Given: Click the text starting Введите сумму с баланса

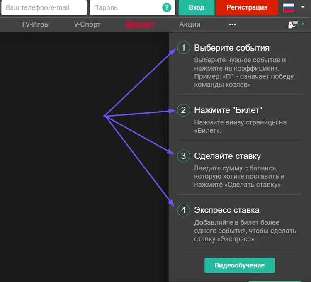Looking at the screenshot, I should click(x=239, y=176).
